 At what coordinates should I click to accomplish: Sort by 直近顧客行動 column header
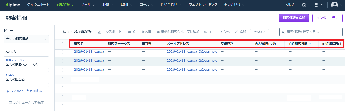pos(301,44)
